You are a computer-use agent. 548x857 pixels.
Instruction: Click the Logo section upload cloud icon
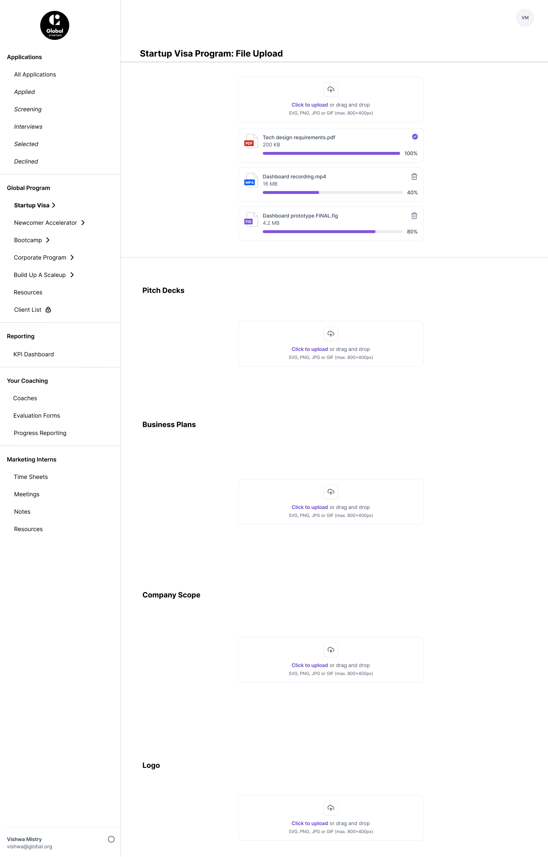(331, 808)
